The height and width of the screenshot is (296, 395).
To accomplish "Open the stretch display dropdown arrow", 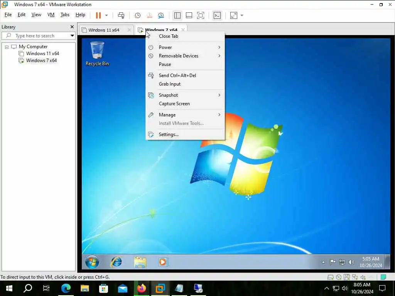I will [242, 15].
